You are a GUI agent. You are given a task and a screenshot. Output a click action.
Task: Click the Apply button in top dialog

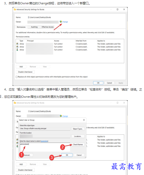(121, 83)
